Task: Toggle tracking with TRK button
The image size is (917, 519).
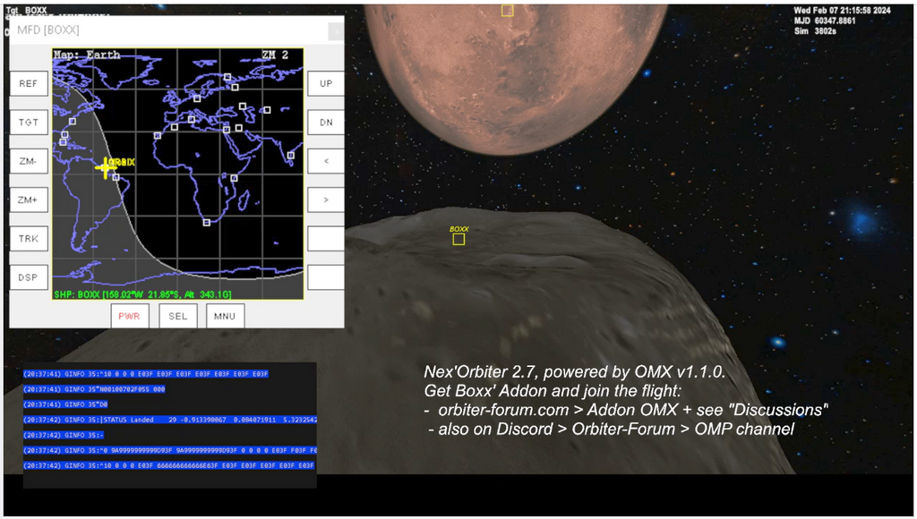Action: pyautogui.click(x=29, y=238)
